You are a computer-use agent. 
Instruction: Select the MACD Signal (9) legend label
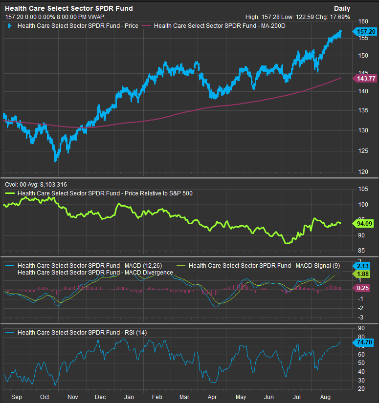264,266
